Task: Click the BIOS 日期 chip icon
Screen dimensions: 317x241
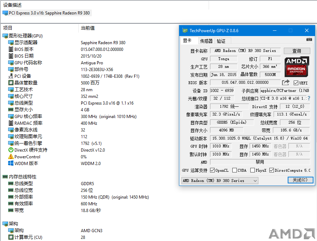Action: 11,56
